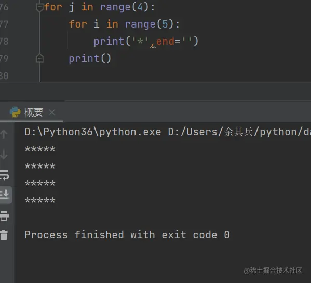Click the print icon in the console toolbar
This screenshot has height=283, width=311.
(x=4, y=216)
